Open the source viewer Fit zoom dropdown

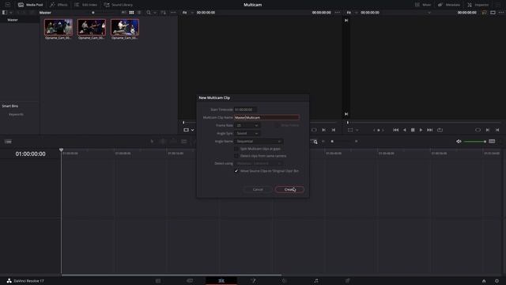[x=187, y=13]
